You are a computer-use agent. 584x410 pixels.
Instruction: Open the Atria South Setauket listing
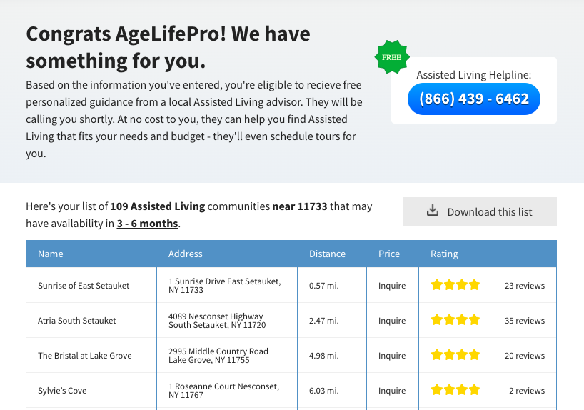[x=77, y=320]
